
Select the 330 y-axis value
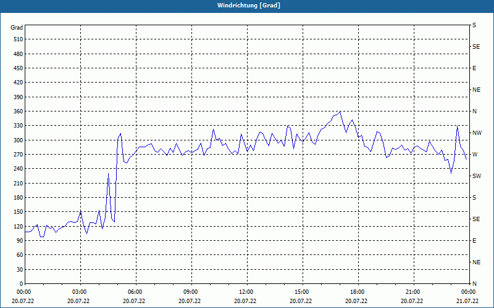click(x=19, y=126)
